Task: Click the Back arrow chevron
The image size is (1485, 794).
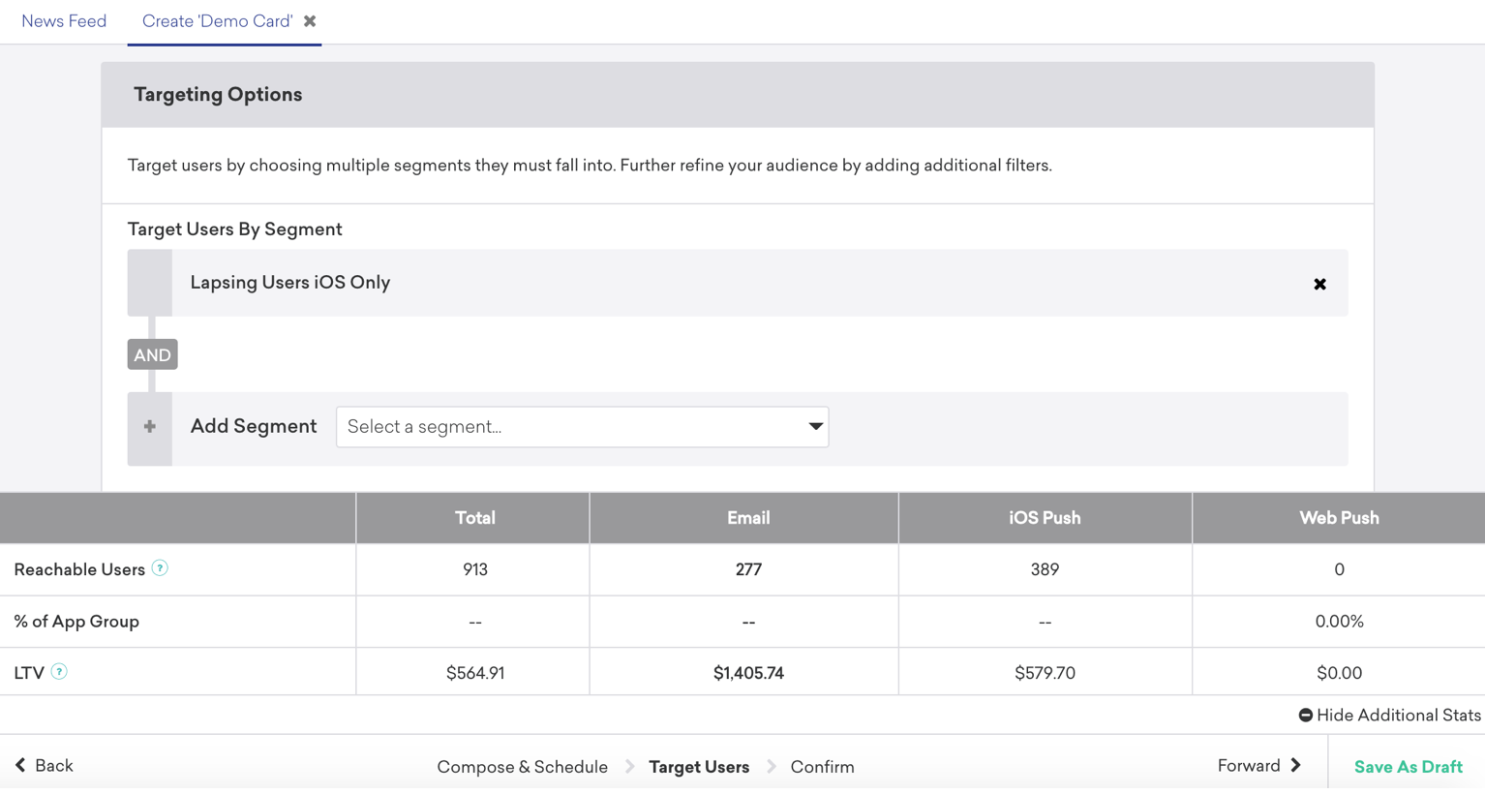Action: [20, 766]
